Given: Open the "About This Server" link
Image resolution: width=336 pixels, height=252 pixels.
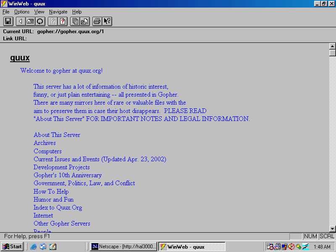Looking at the screenshot, I should click(x=57, y=135).
